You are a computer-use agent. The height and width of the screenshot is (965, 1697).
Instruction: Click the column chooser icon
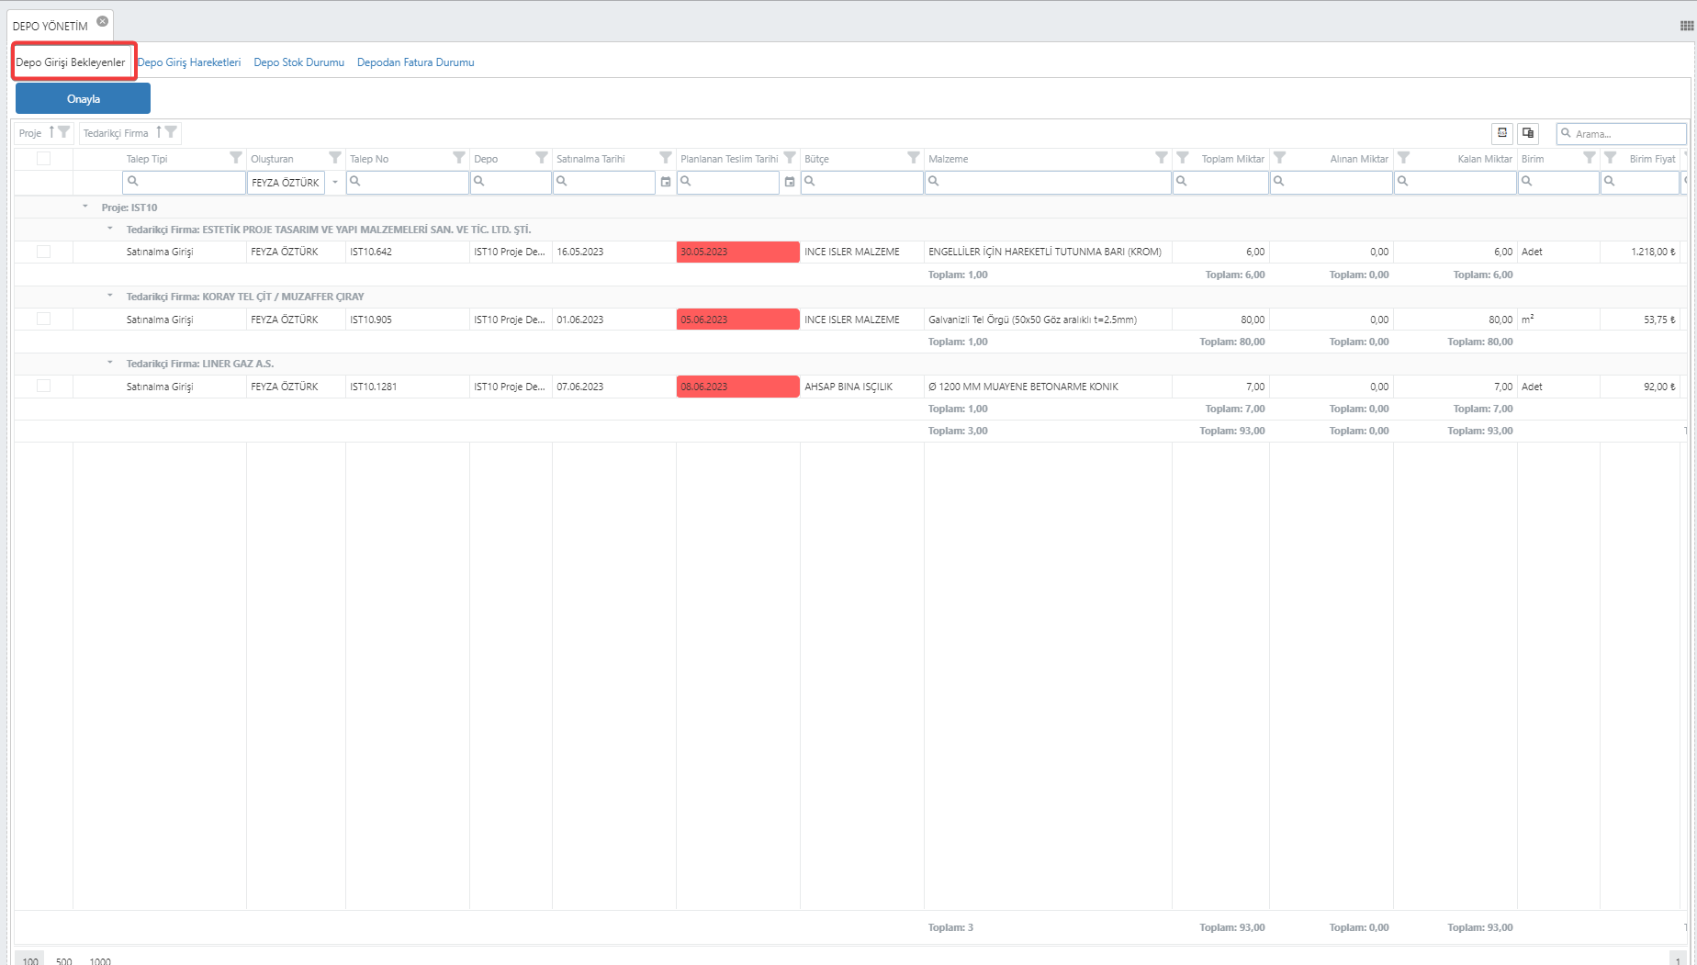1528,133
